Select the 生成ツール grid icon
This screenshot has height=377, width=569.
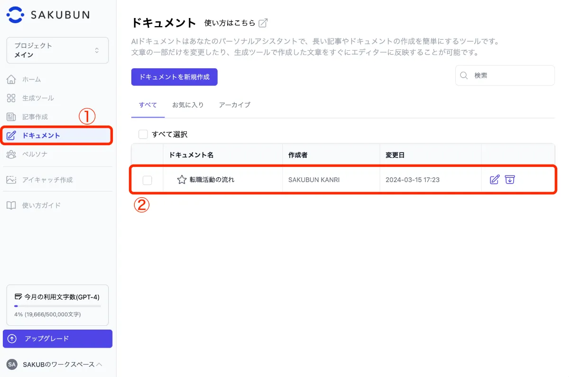(x=11, y=98)
